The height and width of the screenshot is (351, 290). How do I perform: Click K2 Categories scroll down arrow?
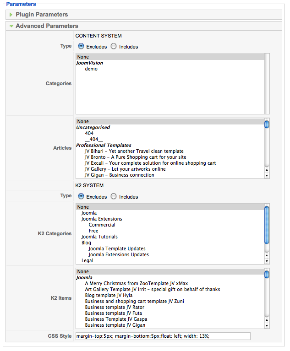tap(267, 261)
